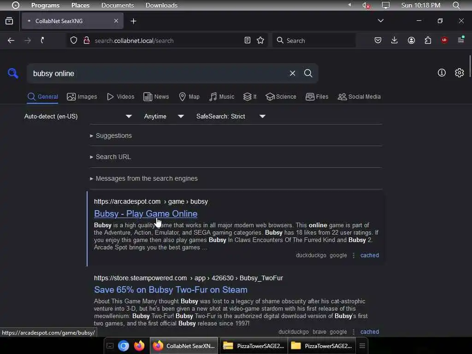Open cached link for Steam result
This screenshot has height=354, width=472.
point(370,332)
